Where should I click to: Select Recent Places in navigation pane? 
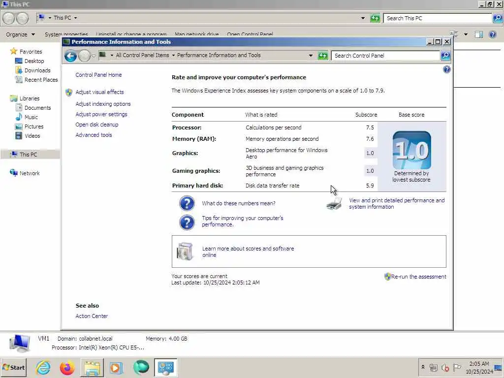point(36,80)
